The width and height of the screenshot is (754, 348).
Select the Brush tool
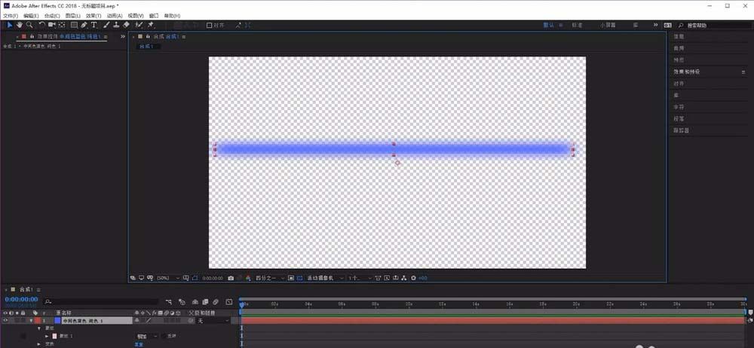point(106,25)
